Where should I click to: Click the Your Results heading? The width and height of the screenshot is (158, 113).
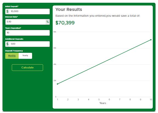[69, 10]
